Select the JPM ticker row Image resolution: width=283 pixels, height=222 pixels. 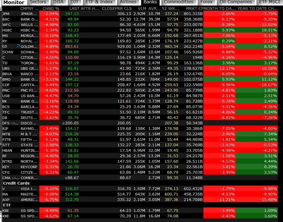pos(140,14)
